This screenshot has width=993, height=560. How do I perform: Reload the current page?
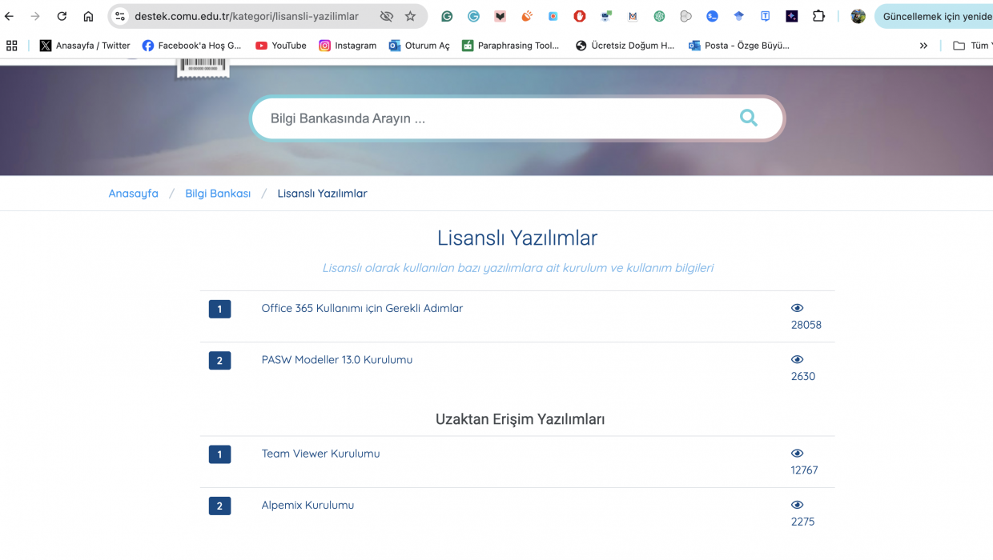pos(62,16)
